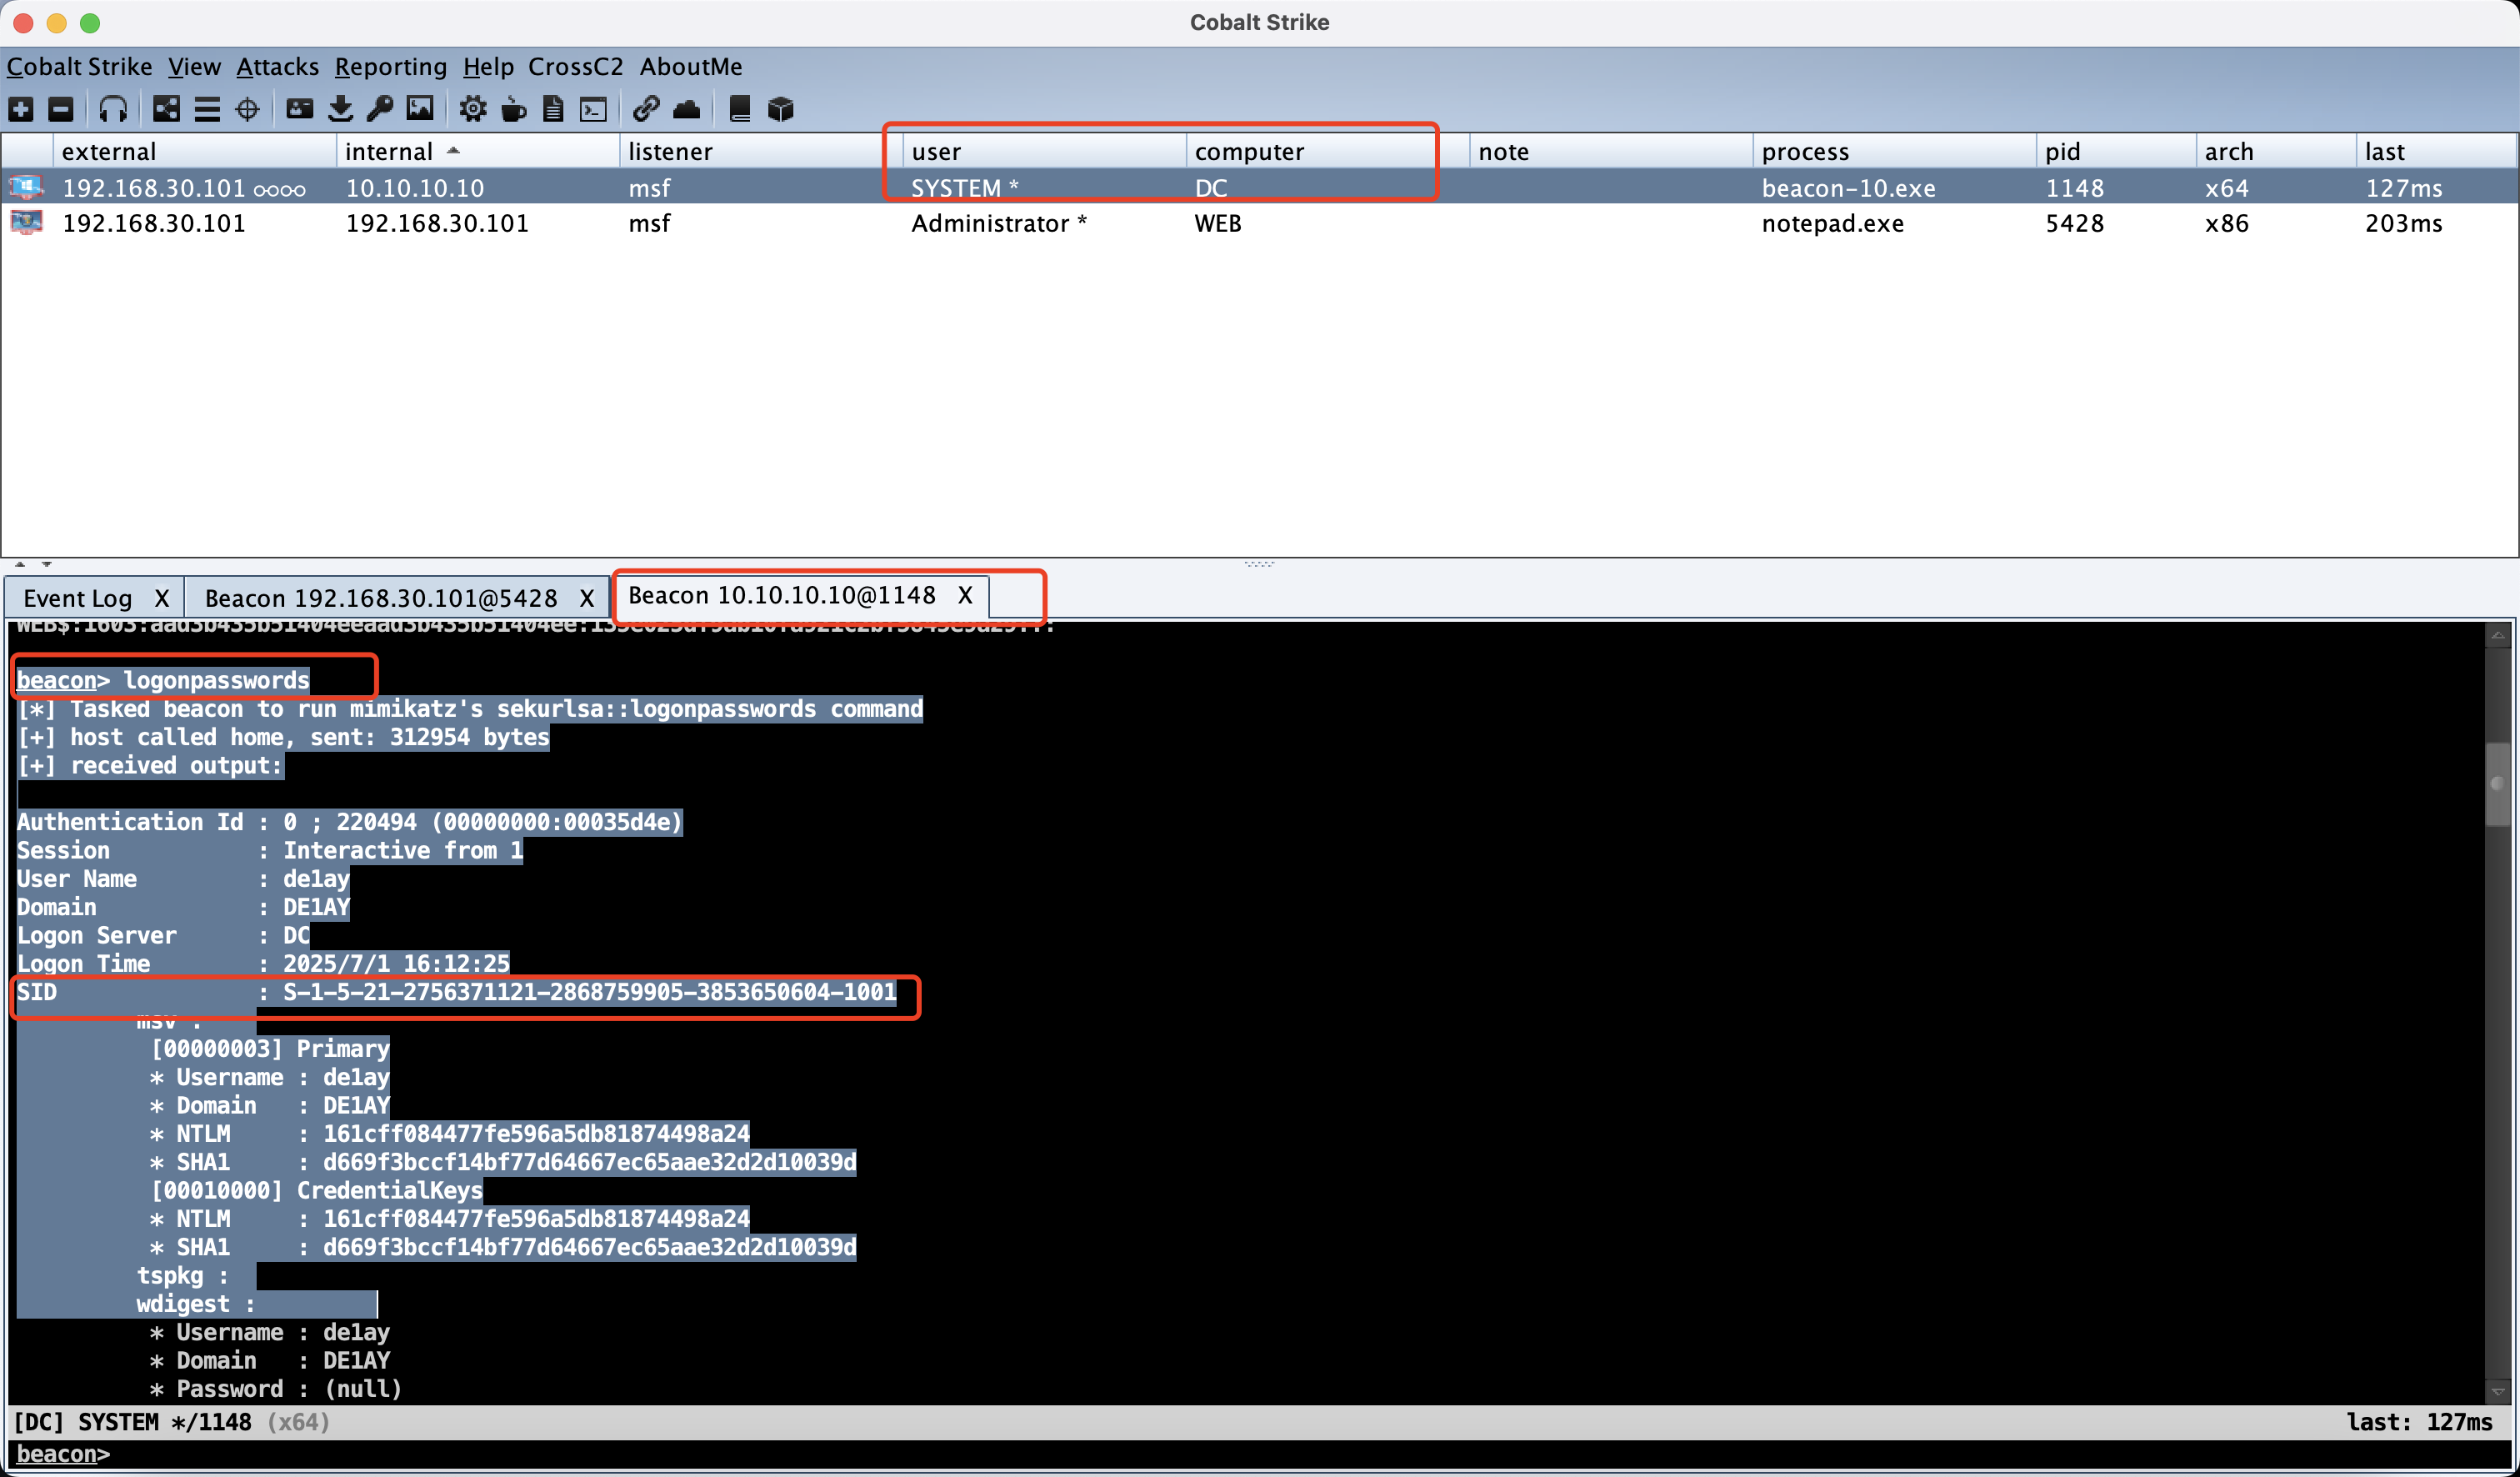Viewport: 2520px width, 1477px height.
Task: Click the console scrollbar down arrow
Action: coord(2497,1391)
